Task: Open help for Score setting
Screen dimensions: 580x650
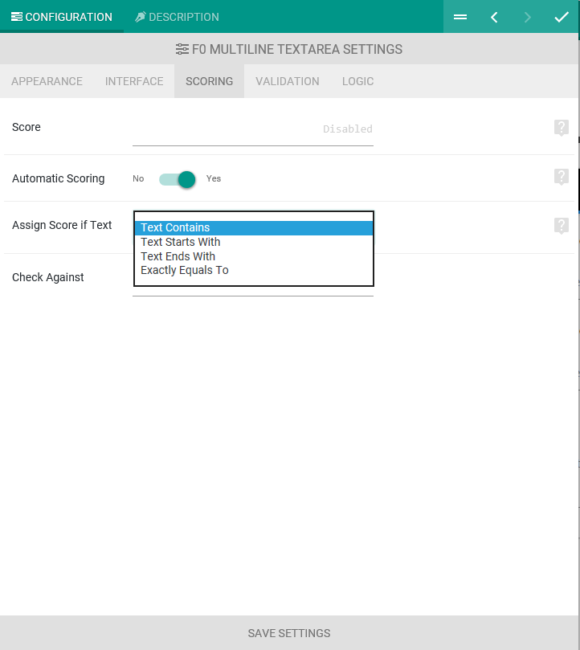Action: 562,128
